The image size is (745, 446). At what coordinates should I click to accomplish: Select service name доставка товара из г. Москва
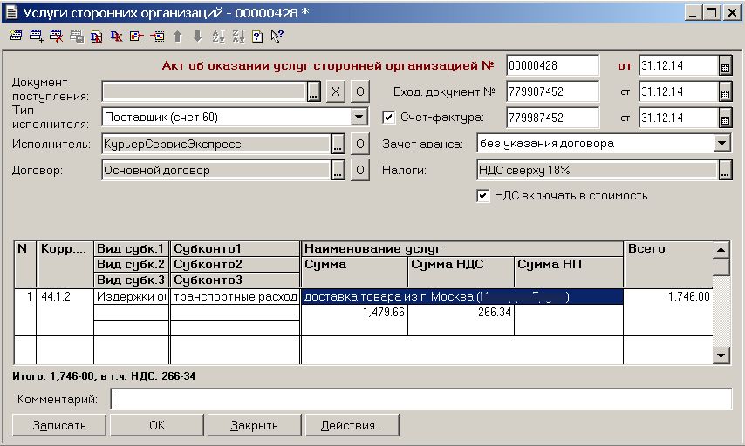click(462, 296)
